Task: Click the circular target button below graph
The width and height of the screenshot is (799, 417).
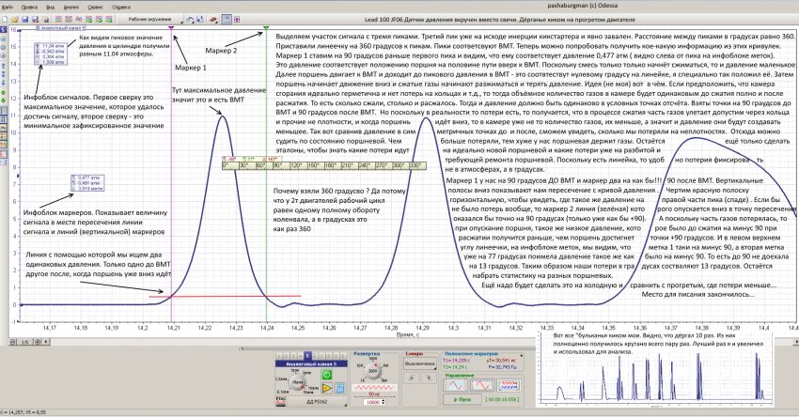Action: click(38, 342)
